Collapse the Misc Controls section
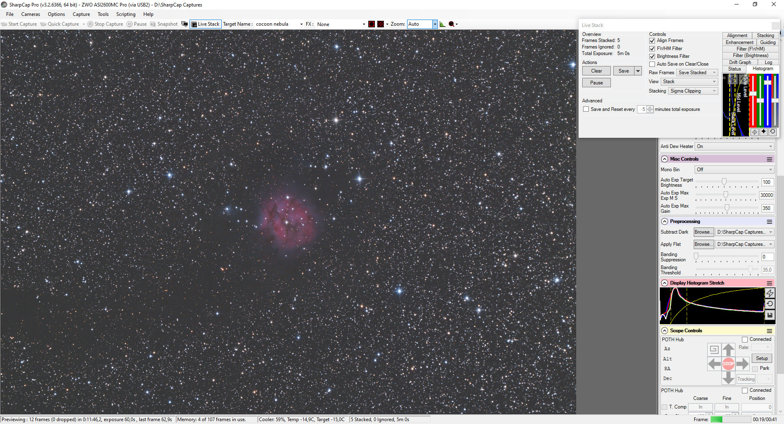The image size is (784, 424). pyautogui.click(x=665, y=159)
